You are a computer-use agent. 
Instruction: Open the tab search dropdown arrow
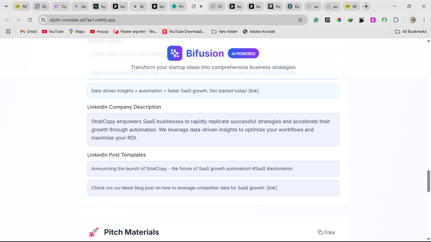coord(6,6)
